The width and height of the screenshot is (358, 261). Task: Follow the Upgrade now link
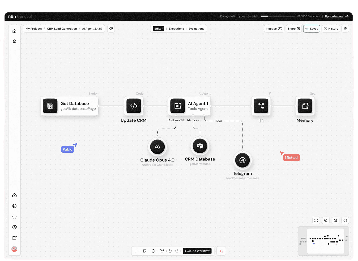(x=334, y=16)
